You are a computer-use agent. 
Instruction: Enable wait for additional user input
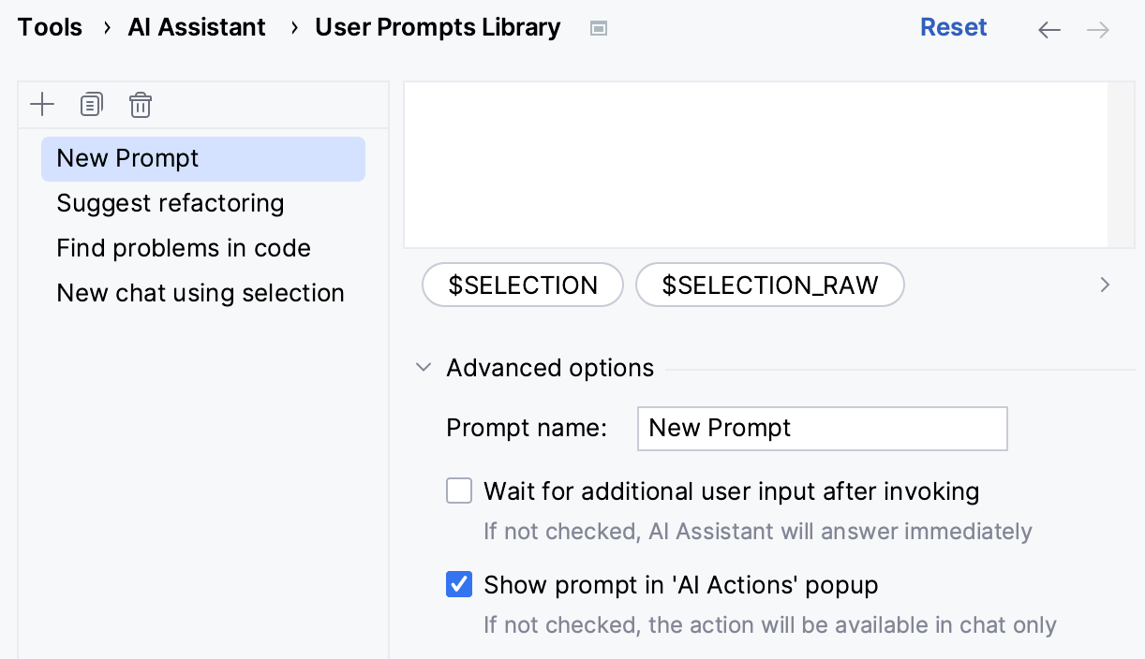[x=459, y=491]
